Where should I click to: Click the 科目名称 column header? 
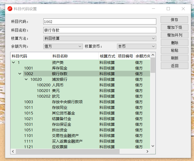pyautogui.click(x=74, y=56)
